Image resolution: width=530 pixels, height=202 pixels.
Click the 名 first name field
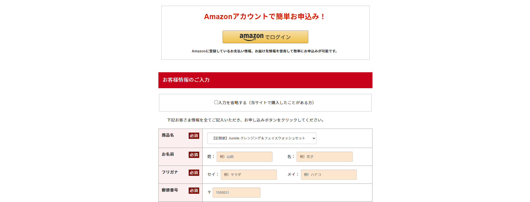[x=325, y=157]
